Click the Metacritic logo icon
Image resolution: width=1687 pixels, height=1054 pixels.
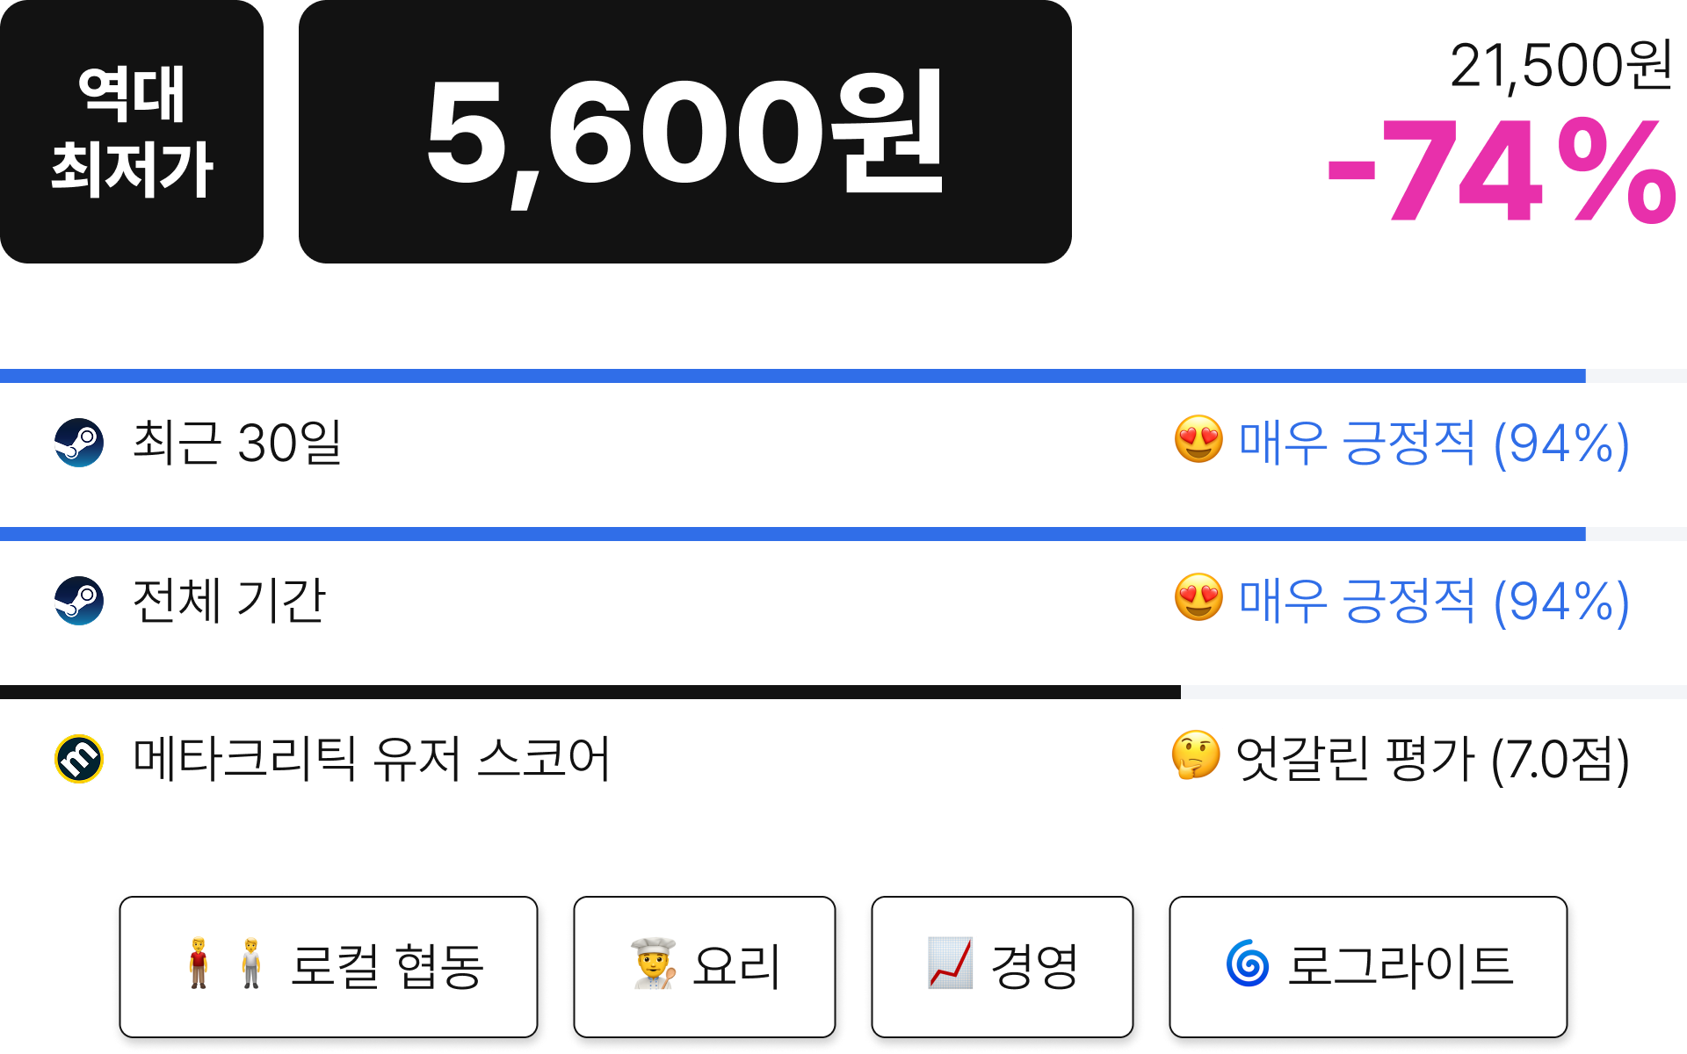click(79, 759)
